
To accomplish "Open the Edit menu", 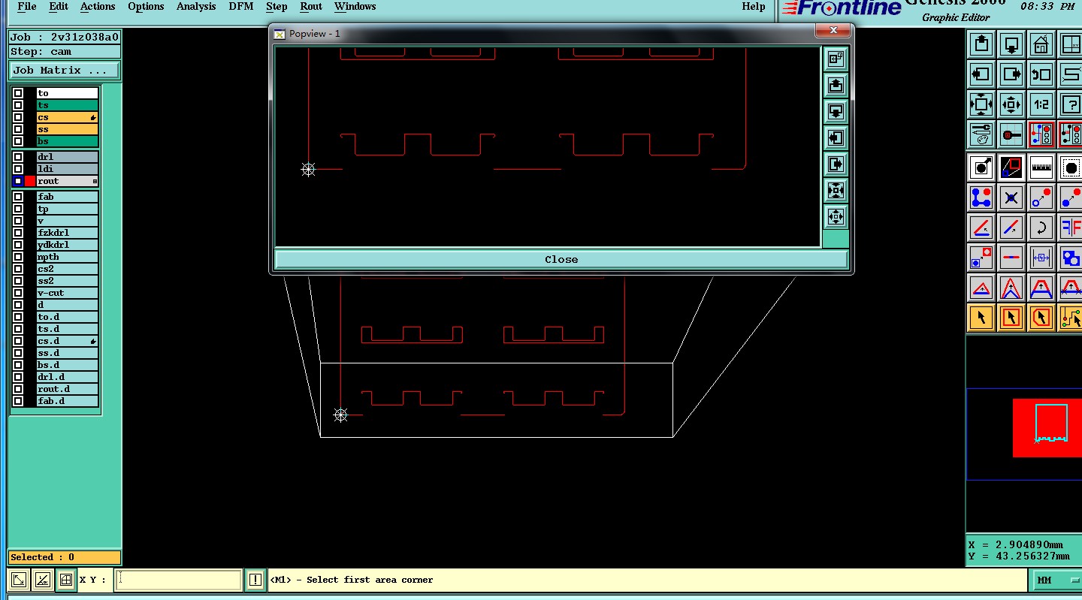I will tap(59, 7).
